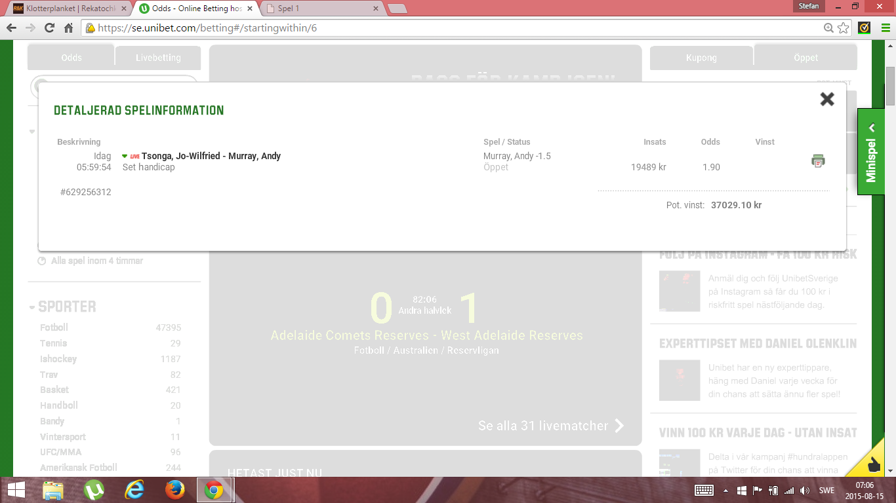The width and height of the screenshot is (896, 503).
Task: Open the browser home page
Action: point(68,28)
